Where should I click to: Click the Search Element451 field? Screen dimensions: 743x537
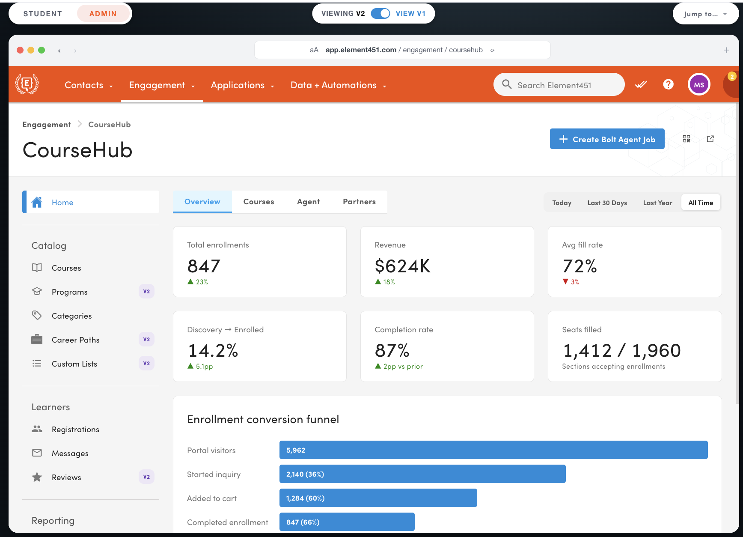(x=559, y=84)
